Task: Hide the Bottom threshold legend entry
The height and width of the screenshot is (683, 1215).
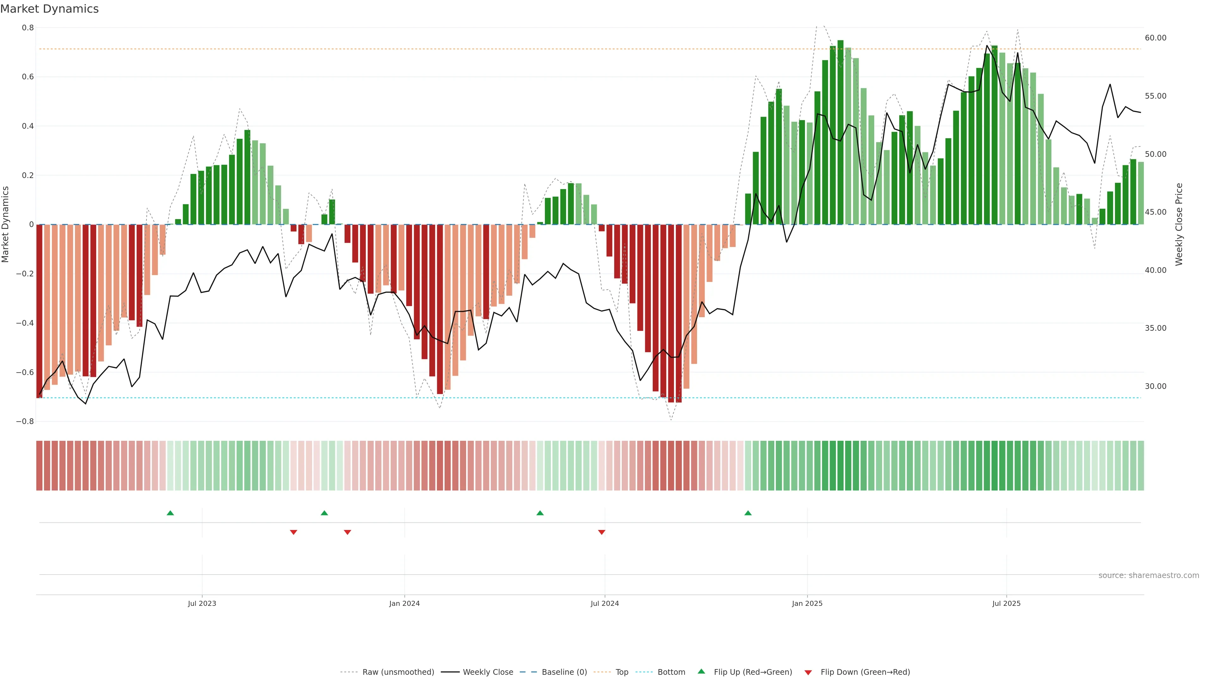Action: pyautogui.click(x=671, y=672)
